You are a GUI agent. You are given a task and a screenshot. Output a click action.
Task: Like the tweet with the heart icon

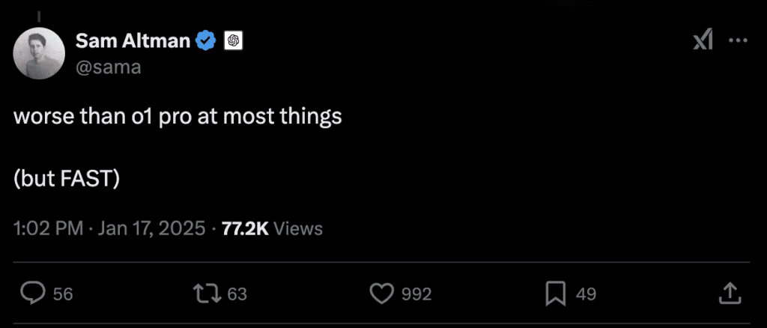click(382, 294)
